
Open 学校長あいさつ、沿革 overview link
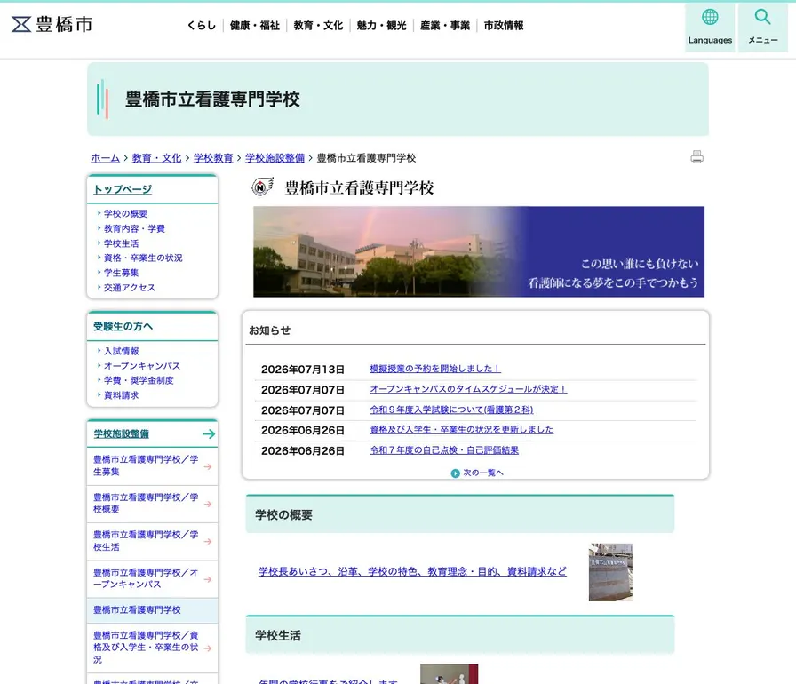(412, 571)
